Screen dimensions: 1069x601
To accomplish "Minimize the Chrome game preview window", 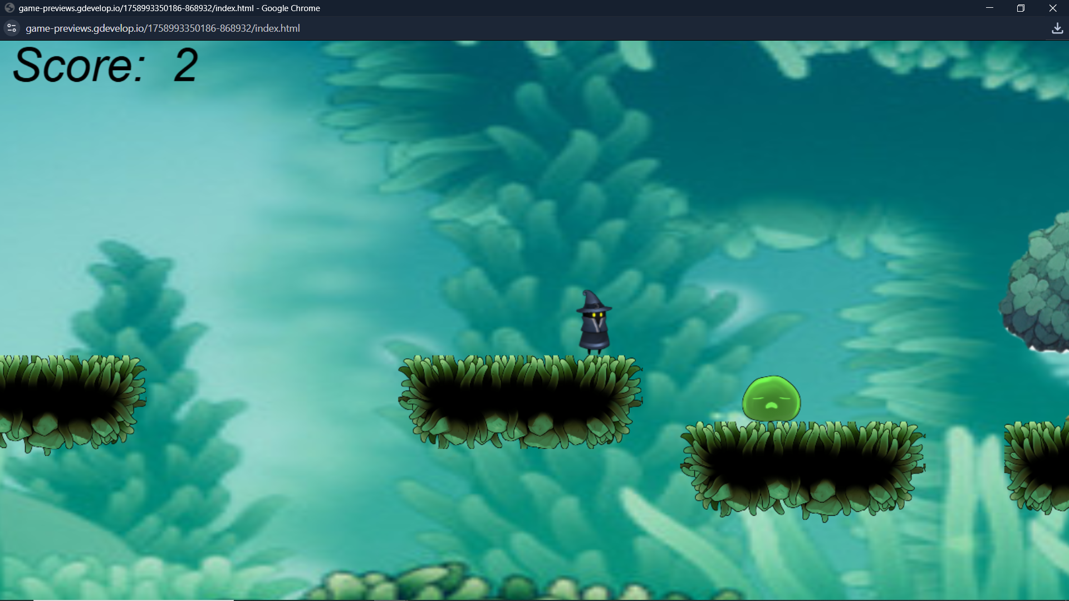I will (x=989, y=8).
